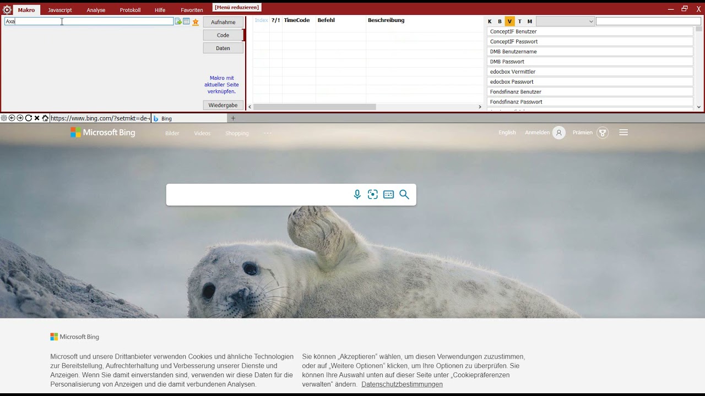Click the Bing visual search camera icon
The height and width of the screenshot is (396, 705).
[373, 194]
